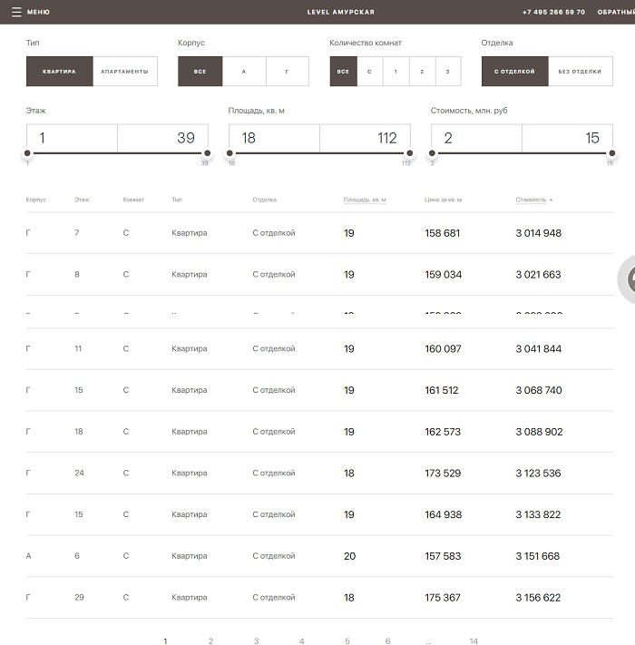Sort table by Стоимость column
Image resolution: width=635 pixels, height=645 pixels.
(x=532, y=200)
